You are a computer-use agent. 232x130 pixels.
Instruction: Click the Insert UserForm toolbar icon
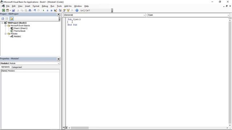7,10
